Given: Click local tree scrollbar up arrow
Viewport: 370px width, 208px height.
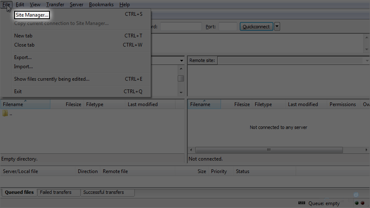Looking at the screenshot, I should (181, 69).
